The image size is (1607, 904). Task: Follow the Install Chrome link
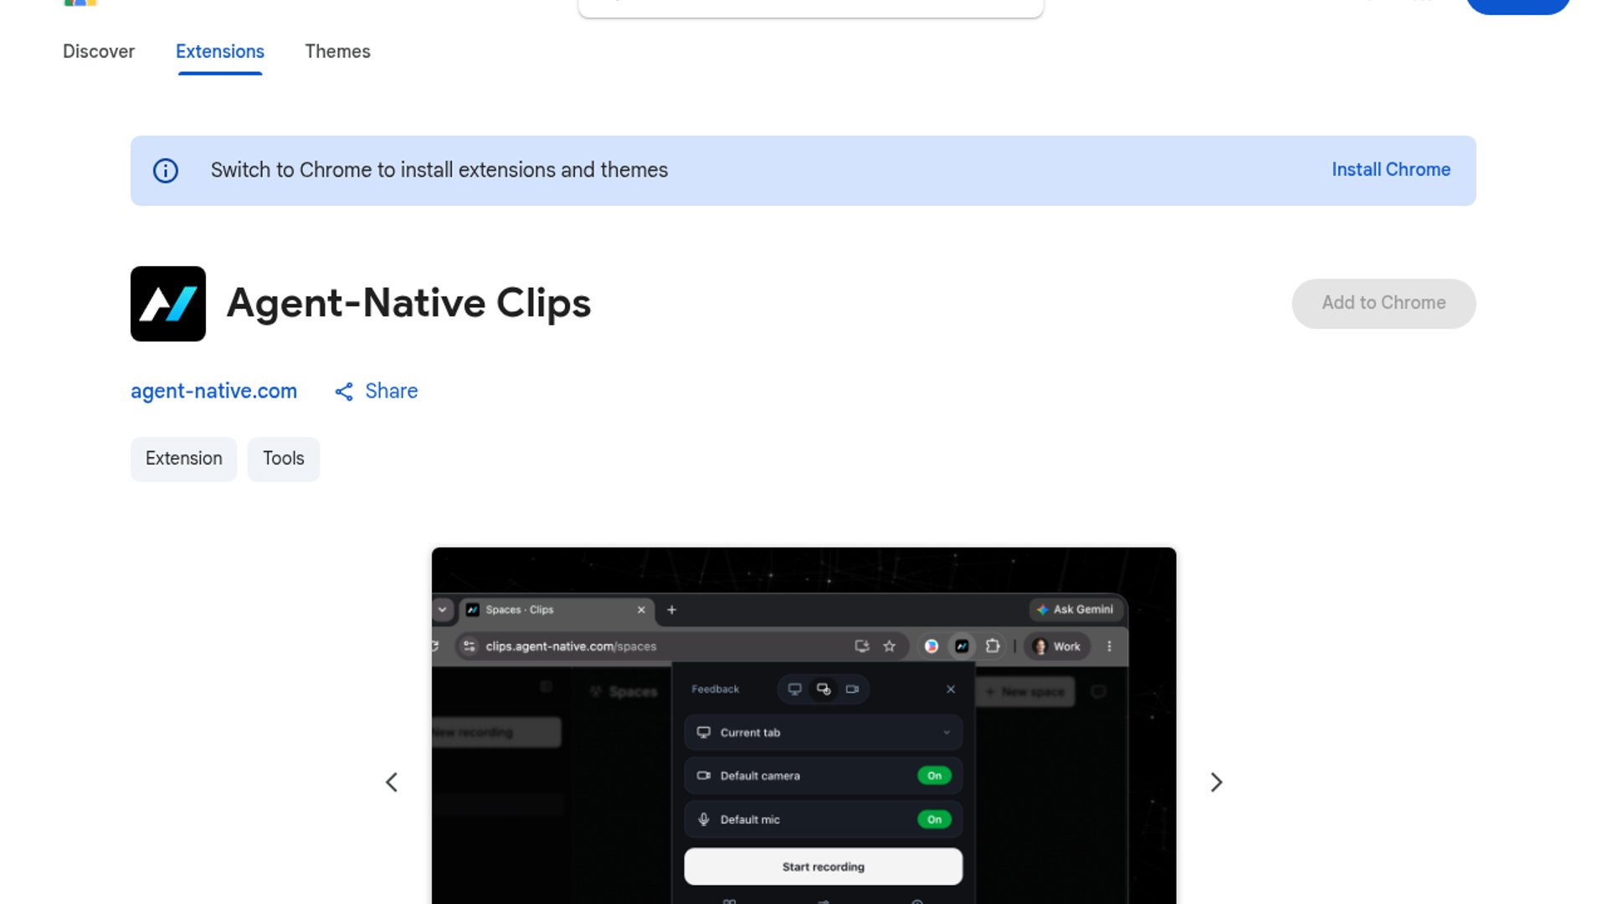click(1391, 170)
